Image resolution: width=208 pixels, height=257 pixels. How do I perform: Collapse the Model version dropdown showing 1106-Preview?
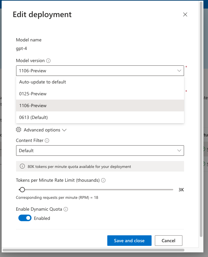pos(100,71)
